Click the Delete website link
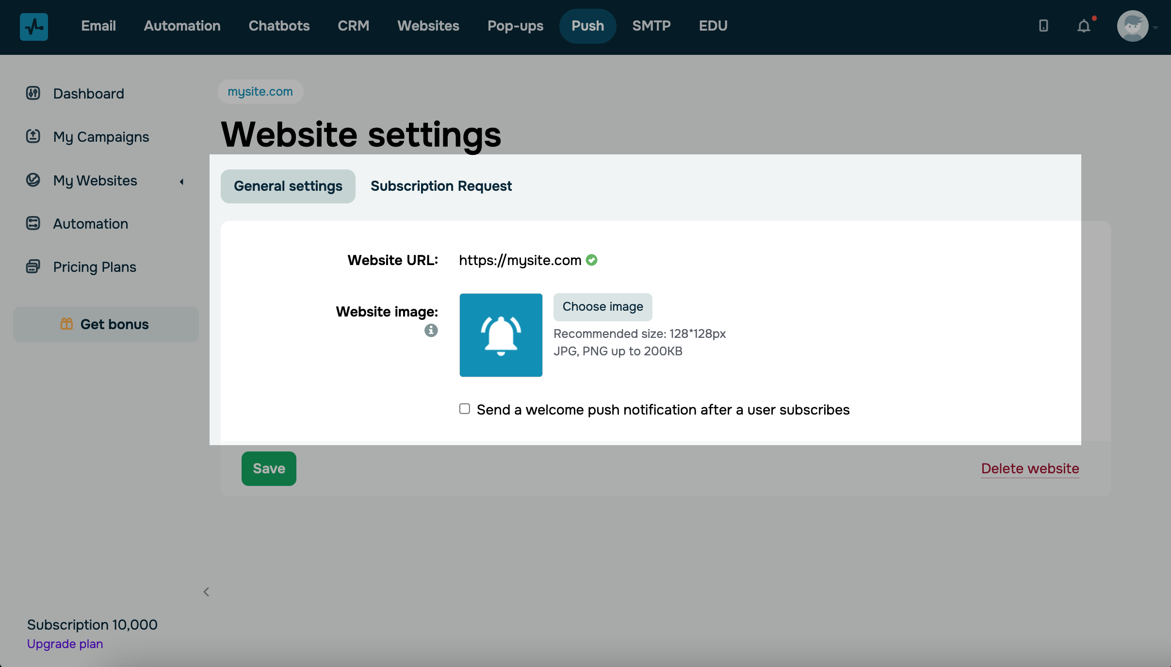1171x667 pixels. 1030,468
